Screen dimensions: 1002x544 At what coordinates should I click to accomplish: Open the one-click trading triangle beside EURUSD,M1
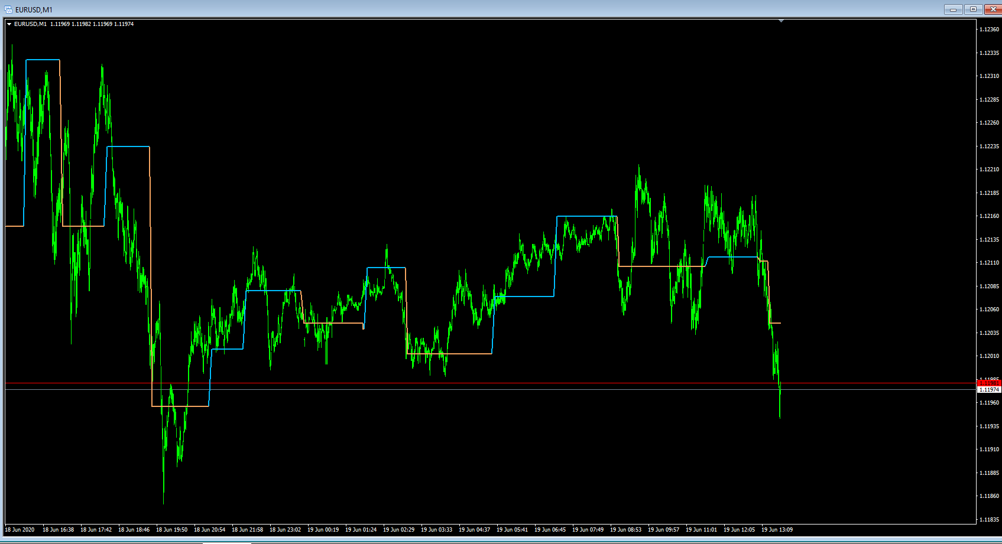coord(9,24)
